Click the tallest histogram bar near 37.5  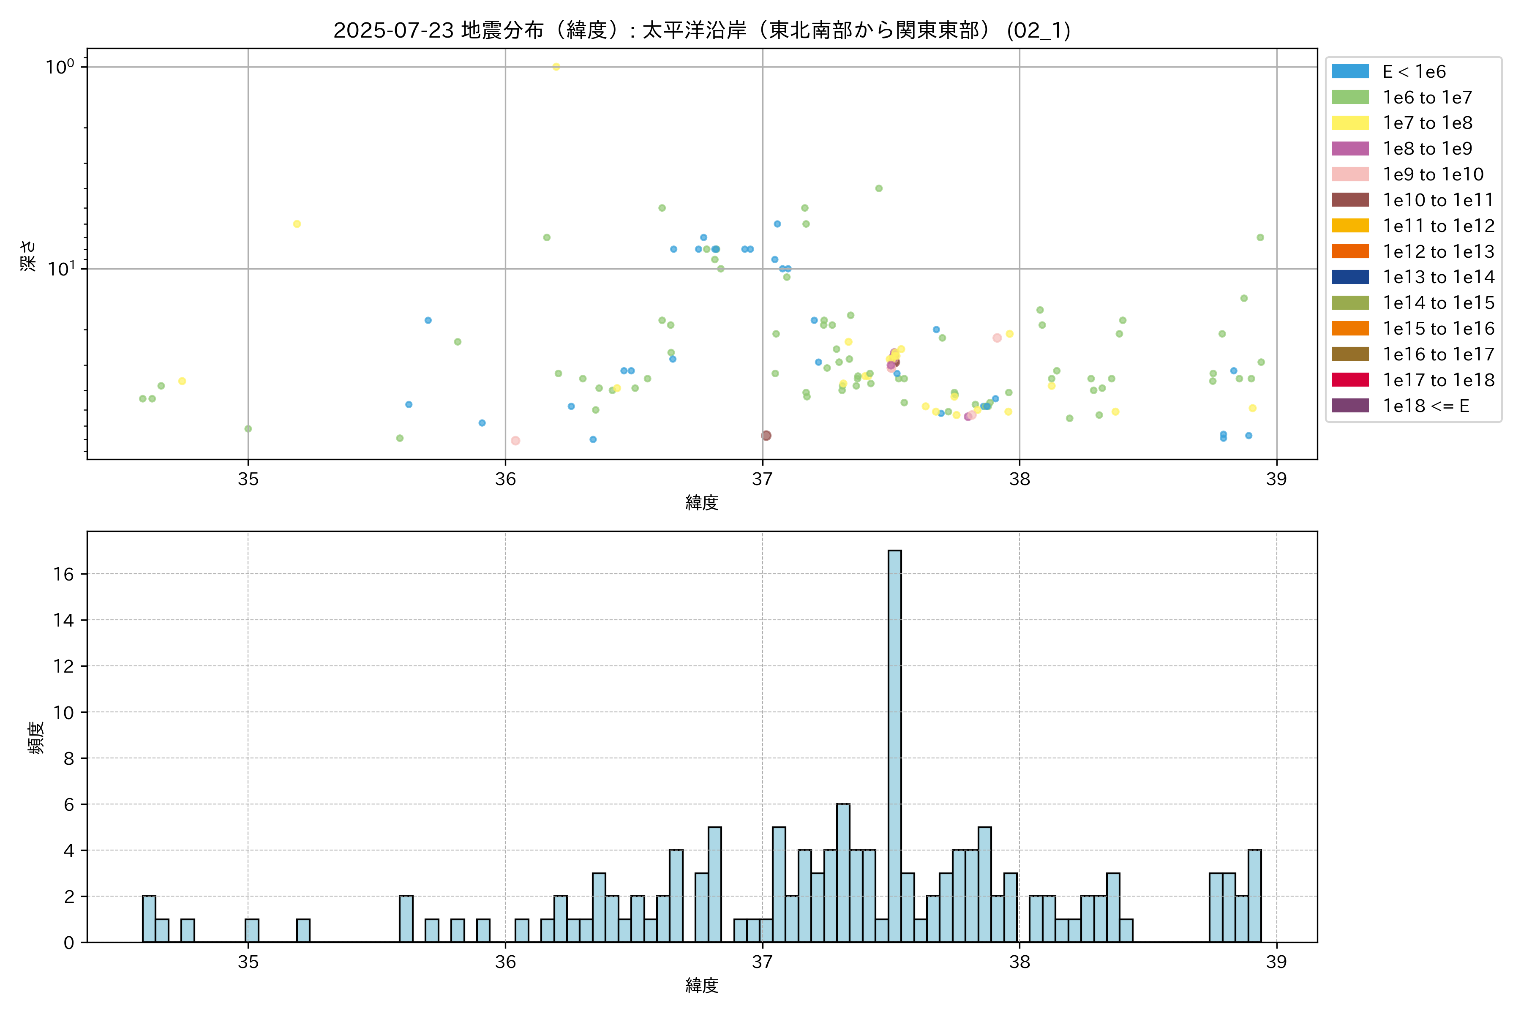click(x=894, y=744)
